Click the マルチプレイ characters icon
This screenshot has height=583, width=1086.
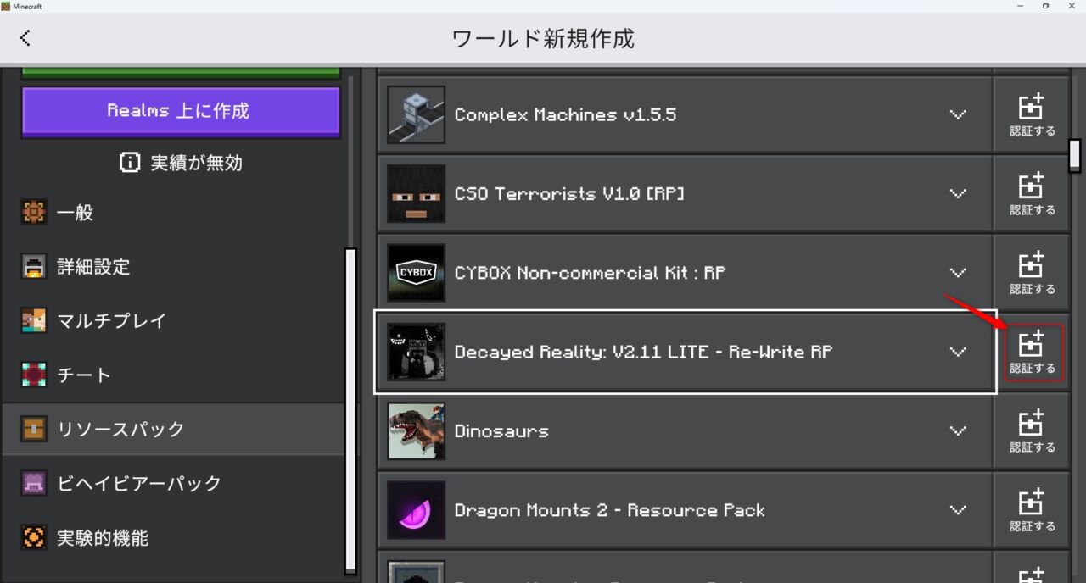pos(34,321)
